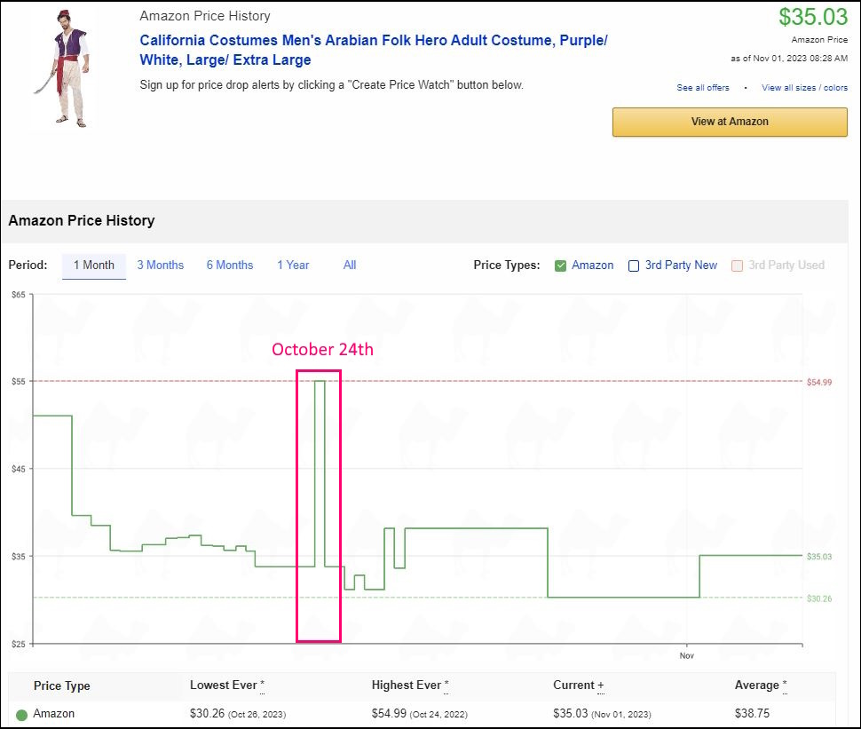Viewport: 861px width, 729px height.
Task: Click the green Amazon dot in table
Action: pyautogui.click(x=21, y=715)
